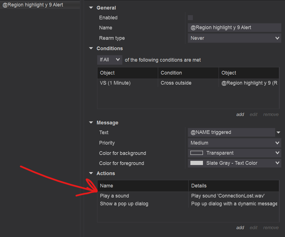The width and height of the screenshot is (285, 237).
Task: Select @Region highlight y 9 Alert in list
Action: [33, 5]
